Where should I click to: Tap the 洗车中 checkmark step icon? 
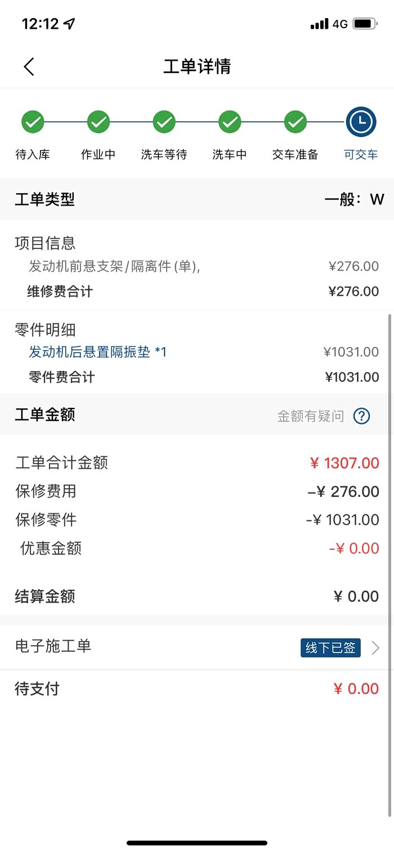pyautogui.click(x=230, y=122)
